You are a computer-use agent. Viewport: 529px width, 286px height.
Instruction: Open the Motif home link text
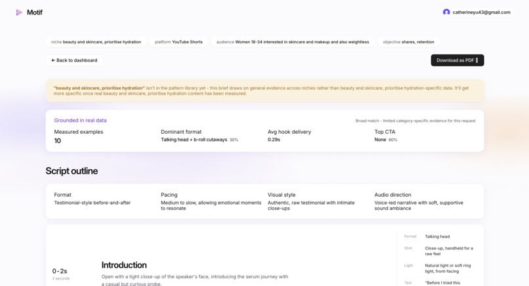[x=34, y=12]
